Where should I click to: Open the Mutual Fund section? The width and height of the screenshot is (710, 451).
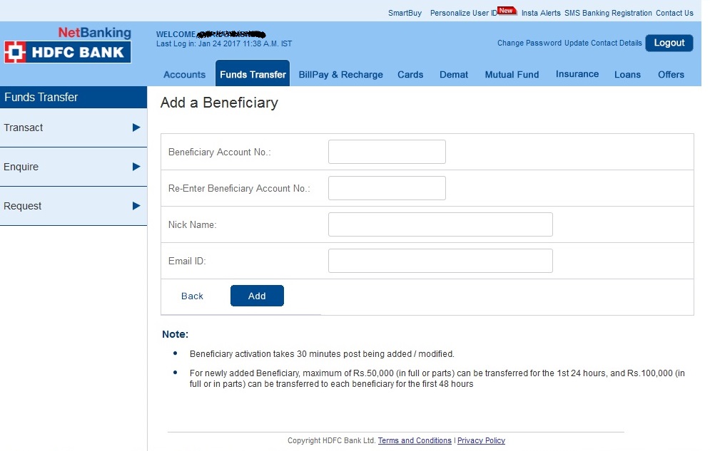(x=512, y=74)
